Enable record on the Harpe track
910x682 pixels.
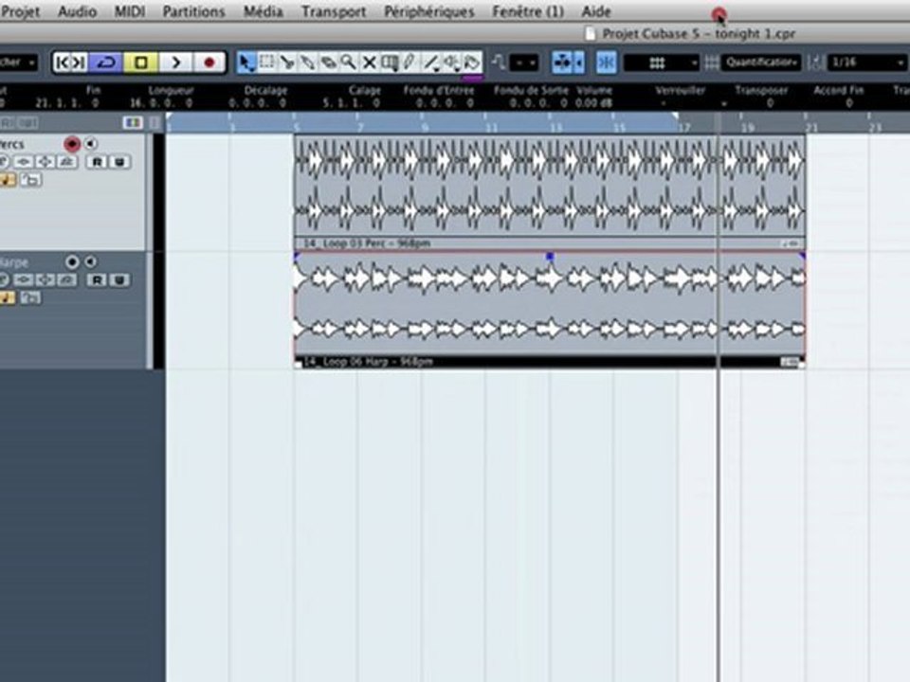[72, 262]
